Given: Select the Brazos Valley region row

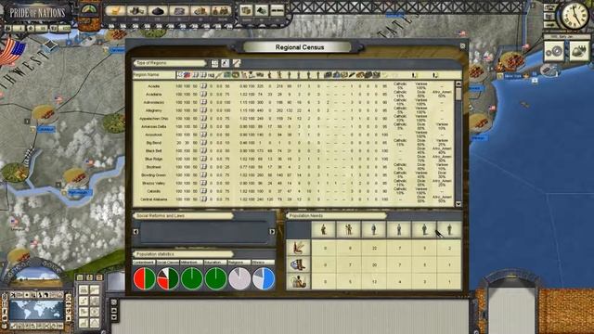Looking at the screenshot, I should pyautogui.click(x=293, y=184).
